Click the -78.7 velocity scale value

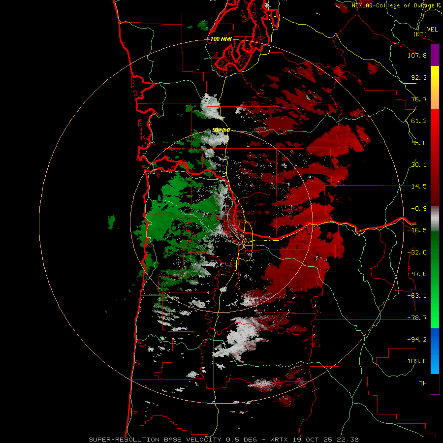(x=417, y=318)
